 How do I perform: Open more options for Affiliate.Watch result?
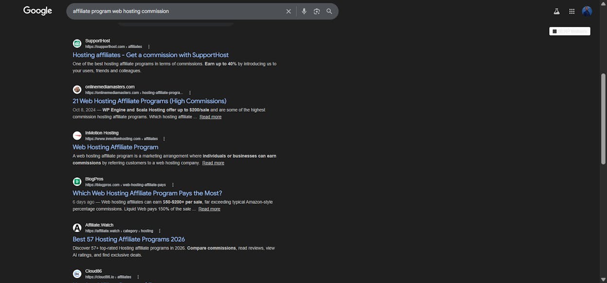(x=160, y=231)
